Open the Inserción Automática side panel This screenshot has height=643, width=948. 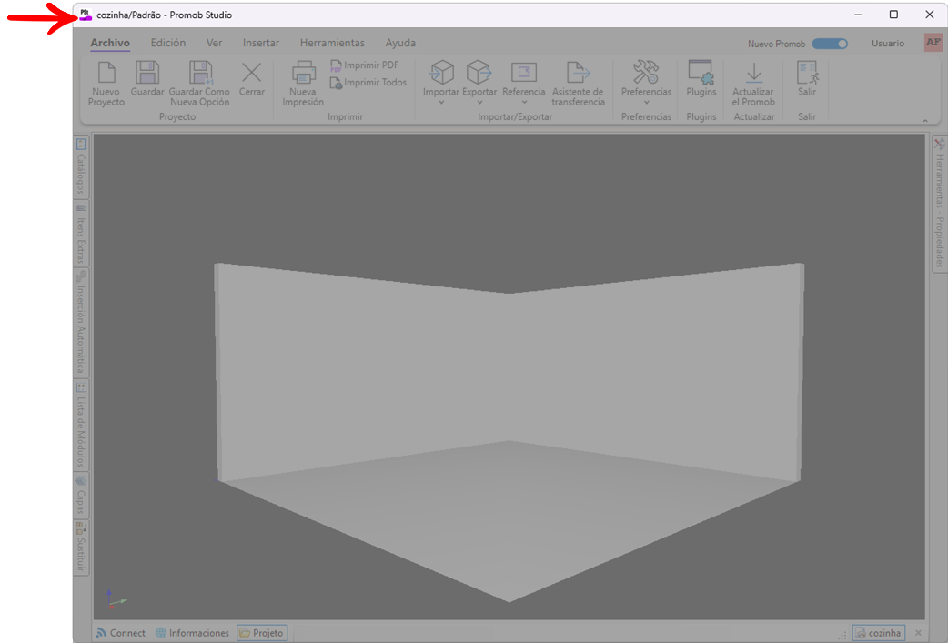pos(81,323)
